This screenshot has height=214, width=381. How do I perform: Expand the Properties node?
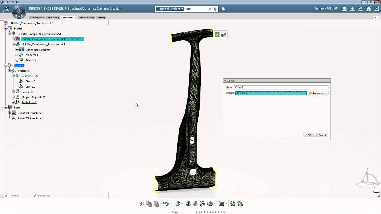point(17,55)
